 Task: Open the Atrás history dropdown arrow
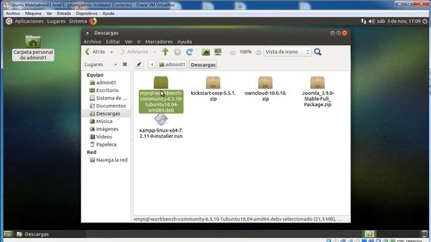[x=112, y=52]
